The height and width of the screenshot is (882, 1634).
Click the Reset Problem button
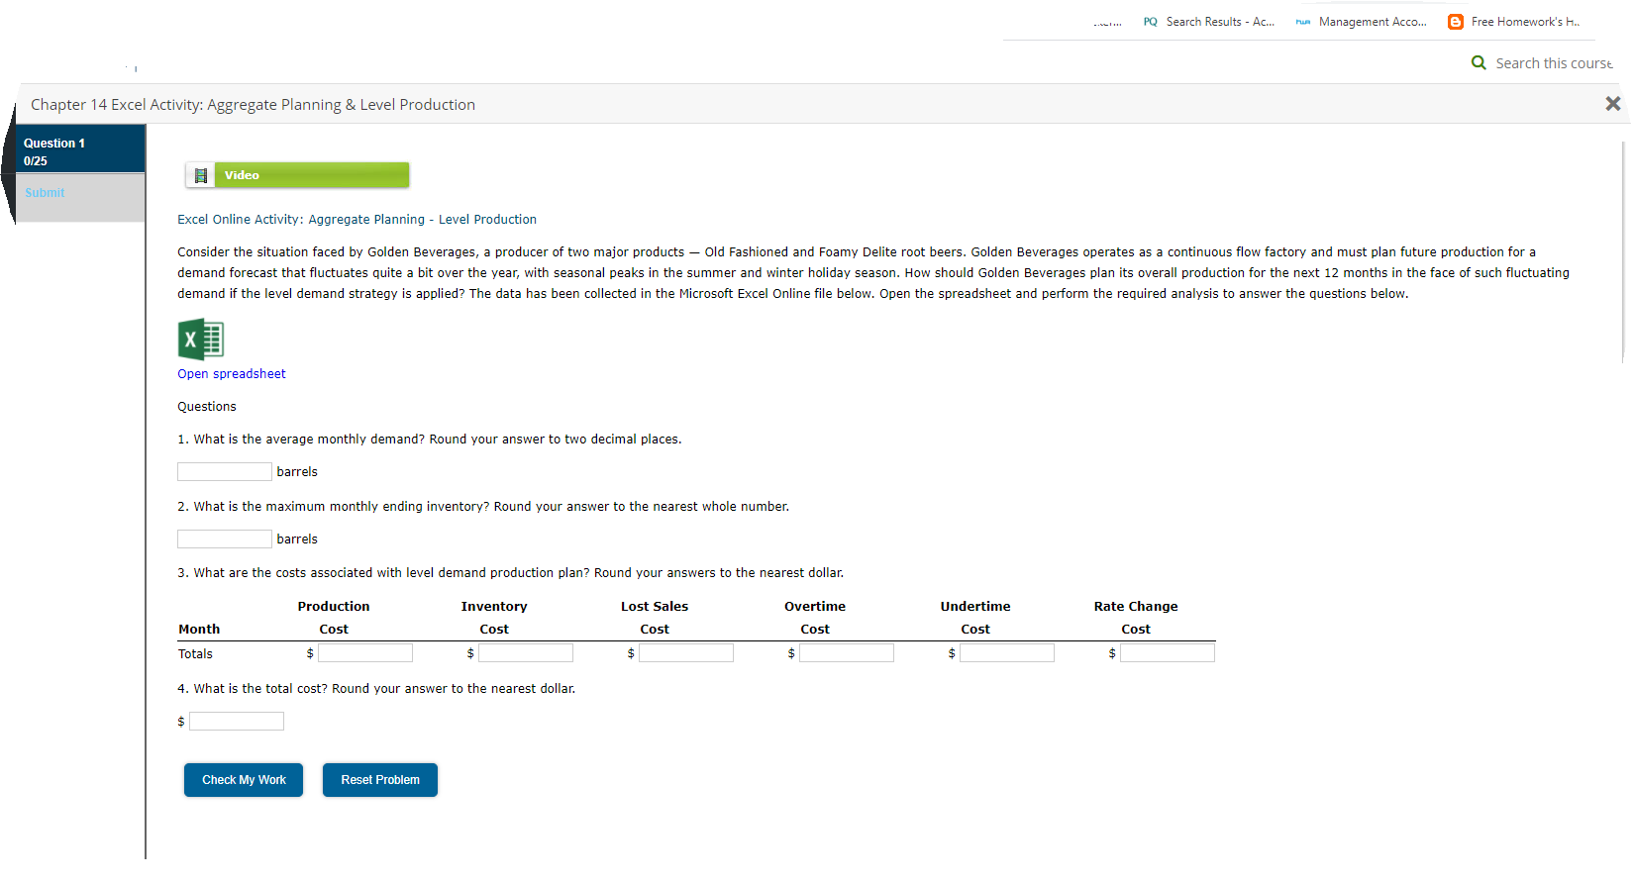[x=379, y=779]
